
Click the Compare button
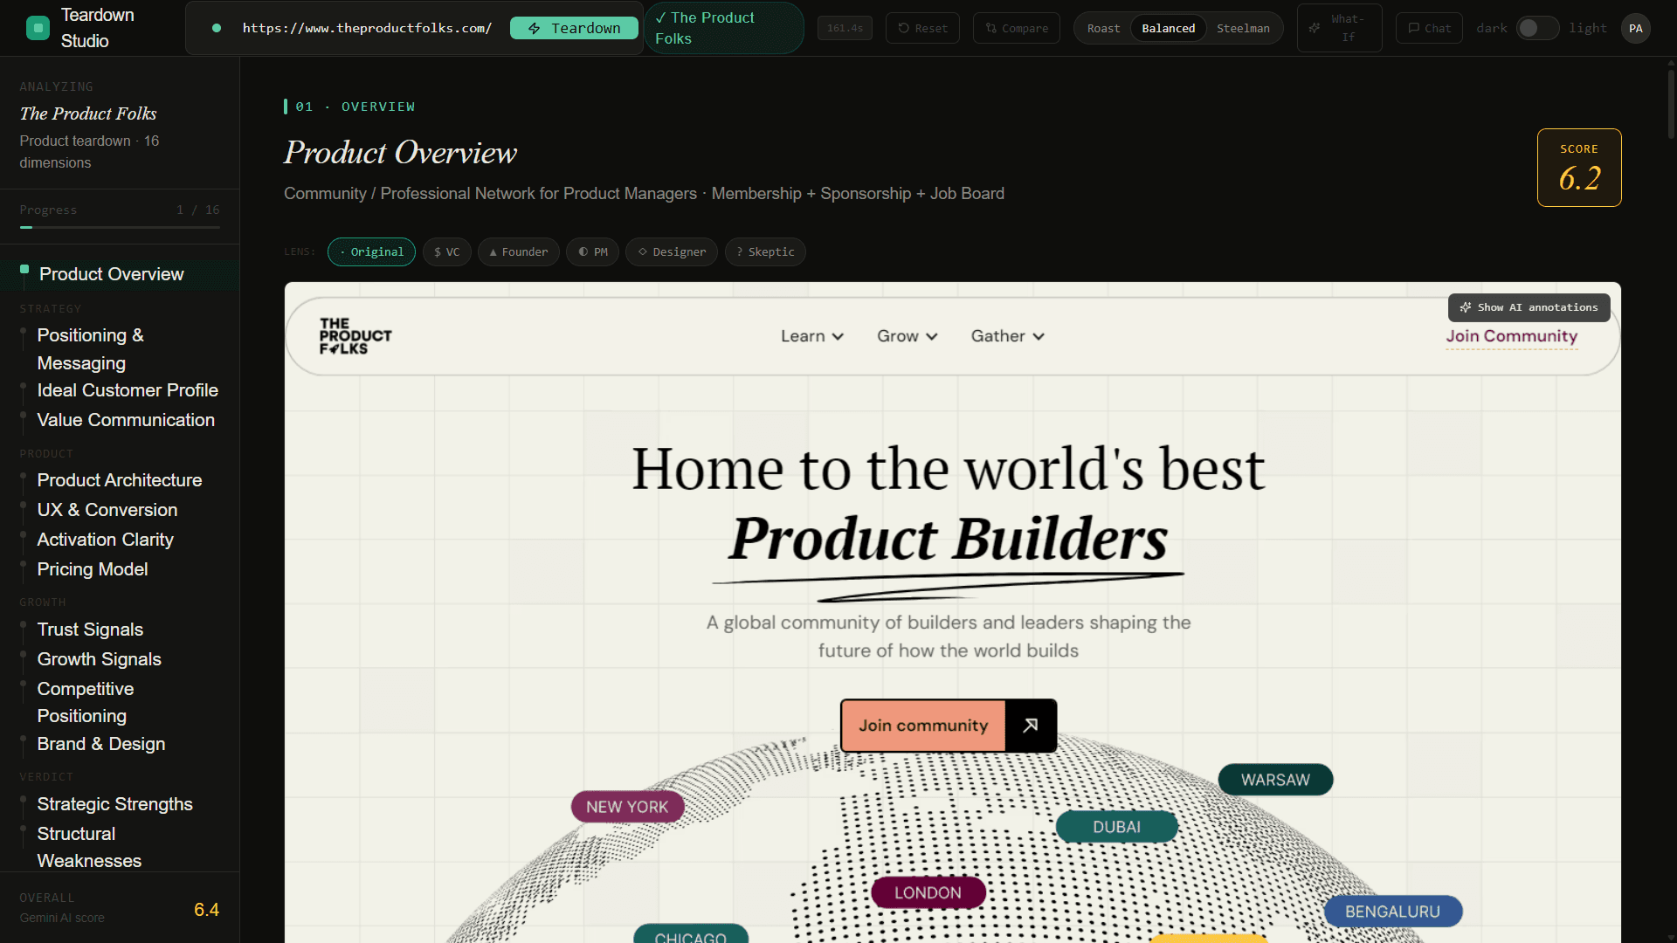1017,28
